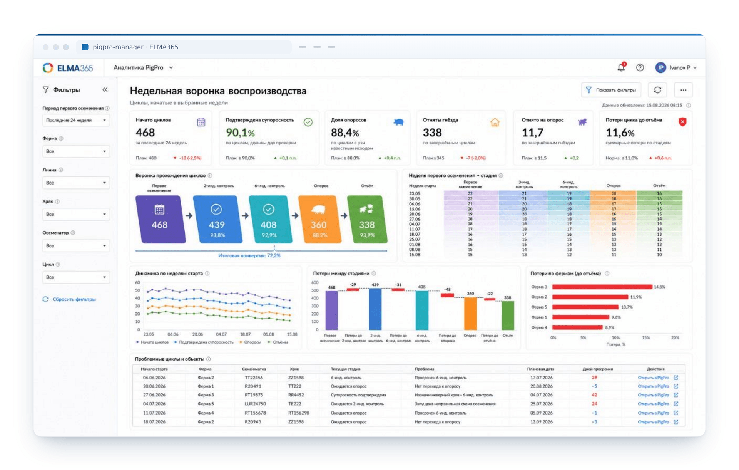Click info icon next to Линия filter label
The height and width of the screenshot is (470, 739).
tap(61, 170)
